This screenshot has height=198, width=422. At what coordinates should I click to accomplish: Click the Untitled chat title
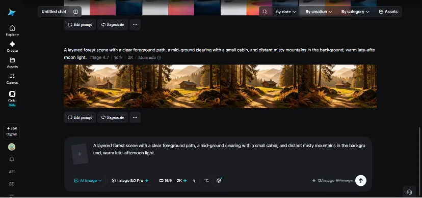point(54,12)
